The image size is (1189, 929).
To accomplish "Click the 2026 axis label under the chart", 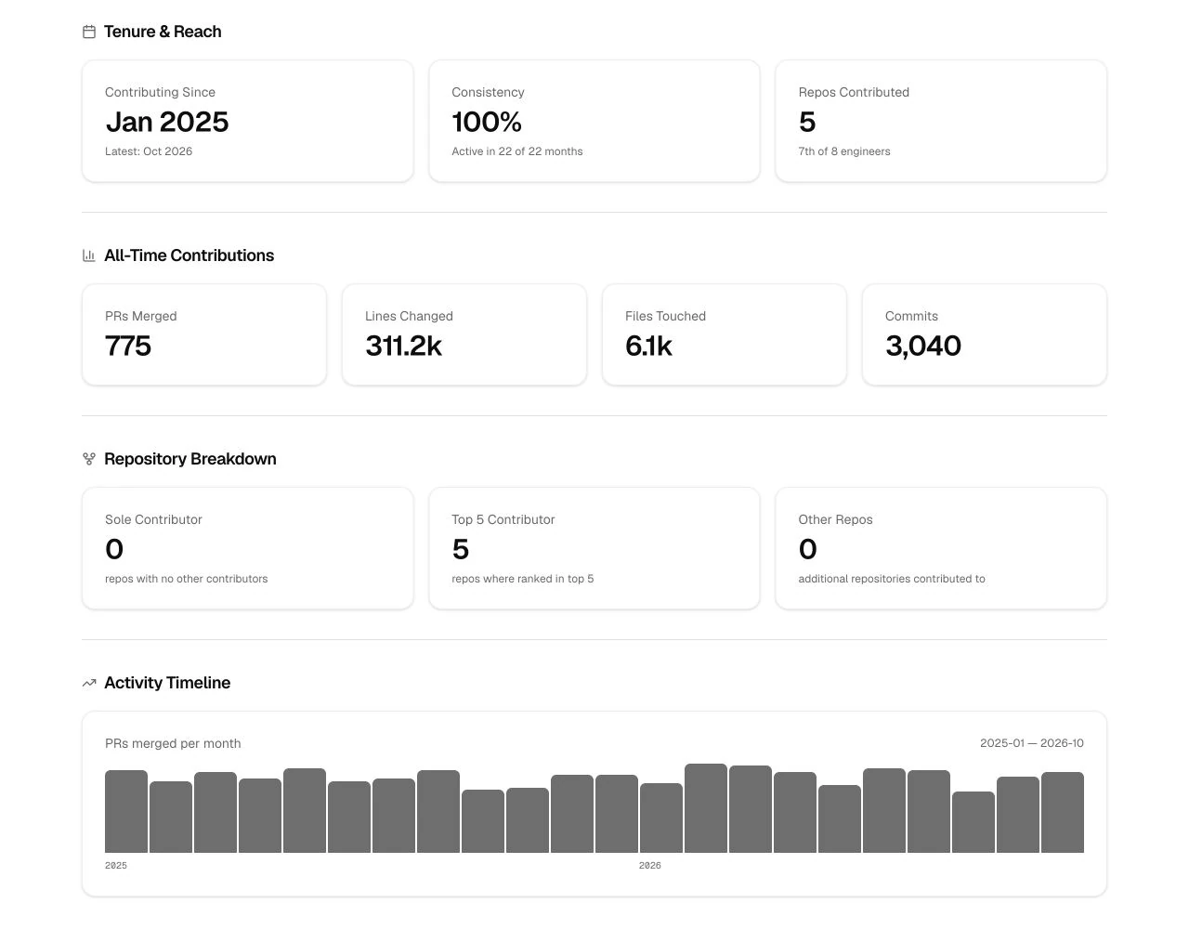I will tap(650, 865).
